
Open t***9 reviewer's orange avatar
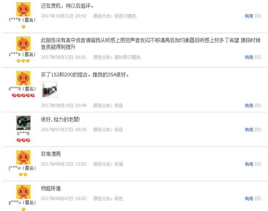(x=23, y=9)
